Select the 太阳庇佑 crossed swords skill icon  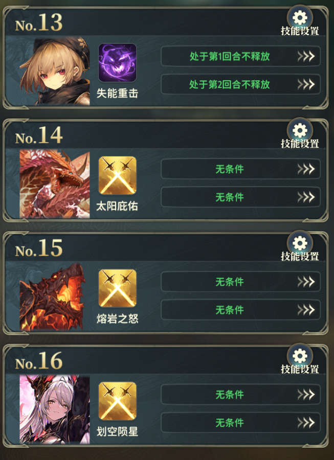[118, 175]
